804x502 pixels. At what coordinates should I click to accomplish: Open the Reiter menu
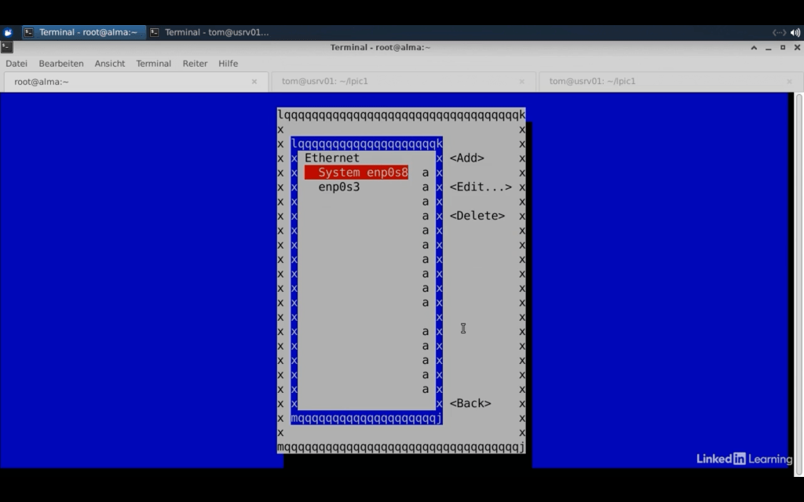tap(195, 64)
